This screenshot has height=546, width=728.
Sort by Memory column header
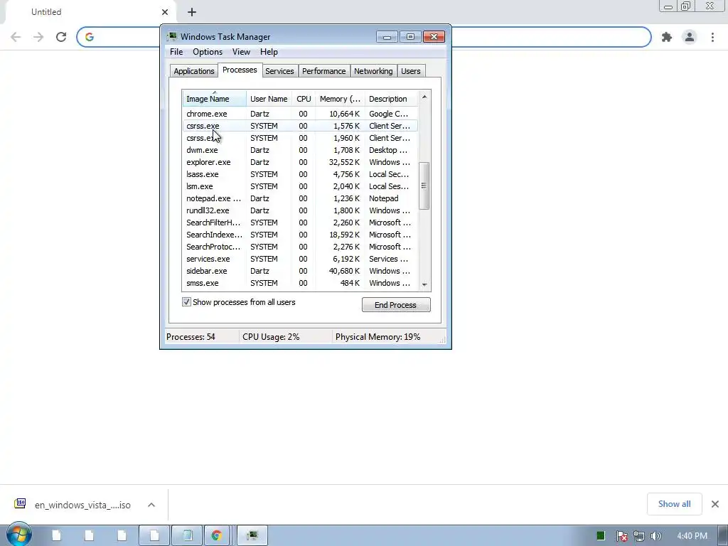click(x=340, y=99)
